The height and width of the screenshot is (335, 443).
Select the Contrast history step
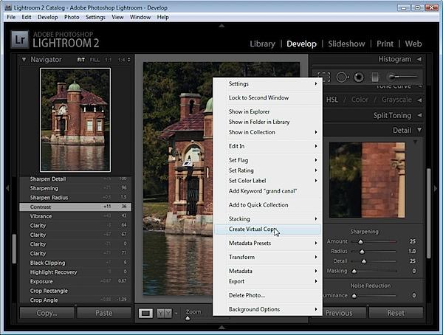[75, 207]
